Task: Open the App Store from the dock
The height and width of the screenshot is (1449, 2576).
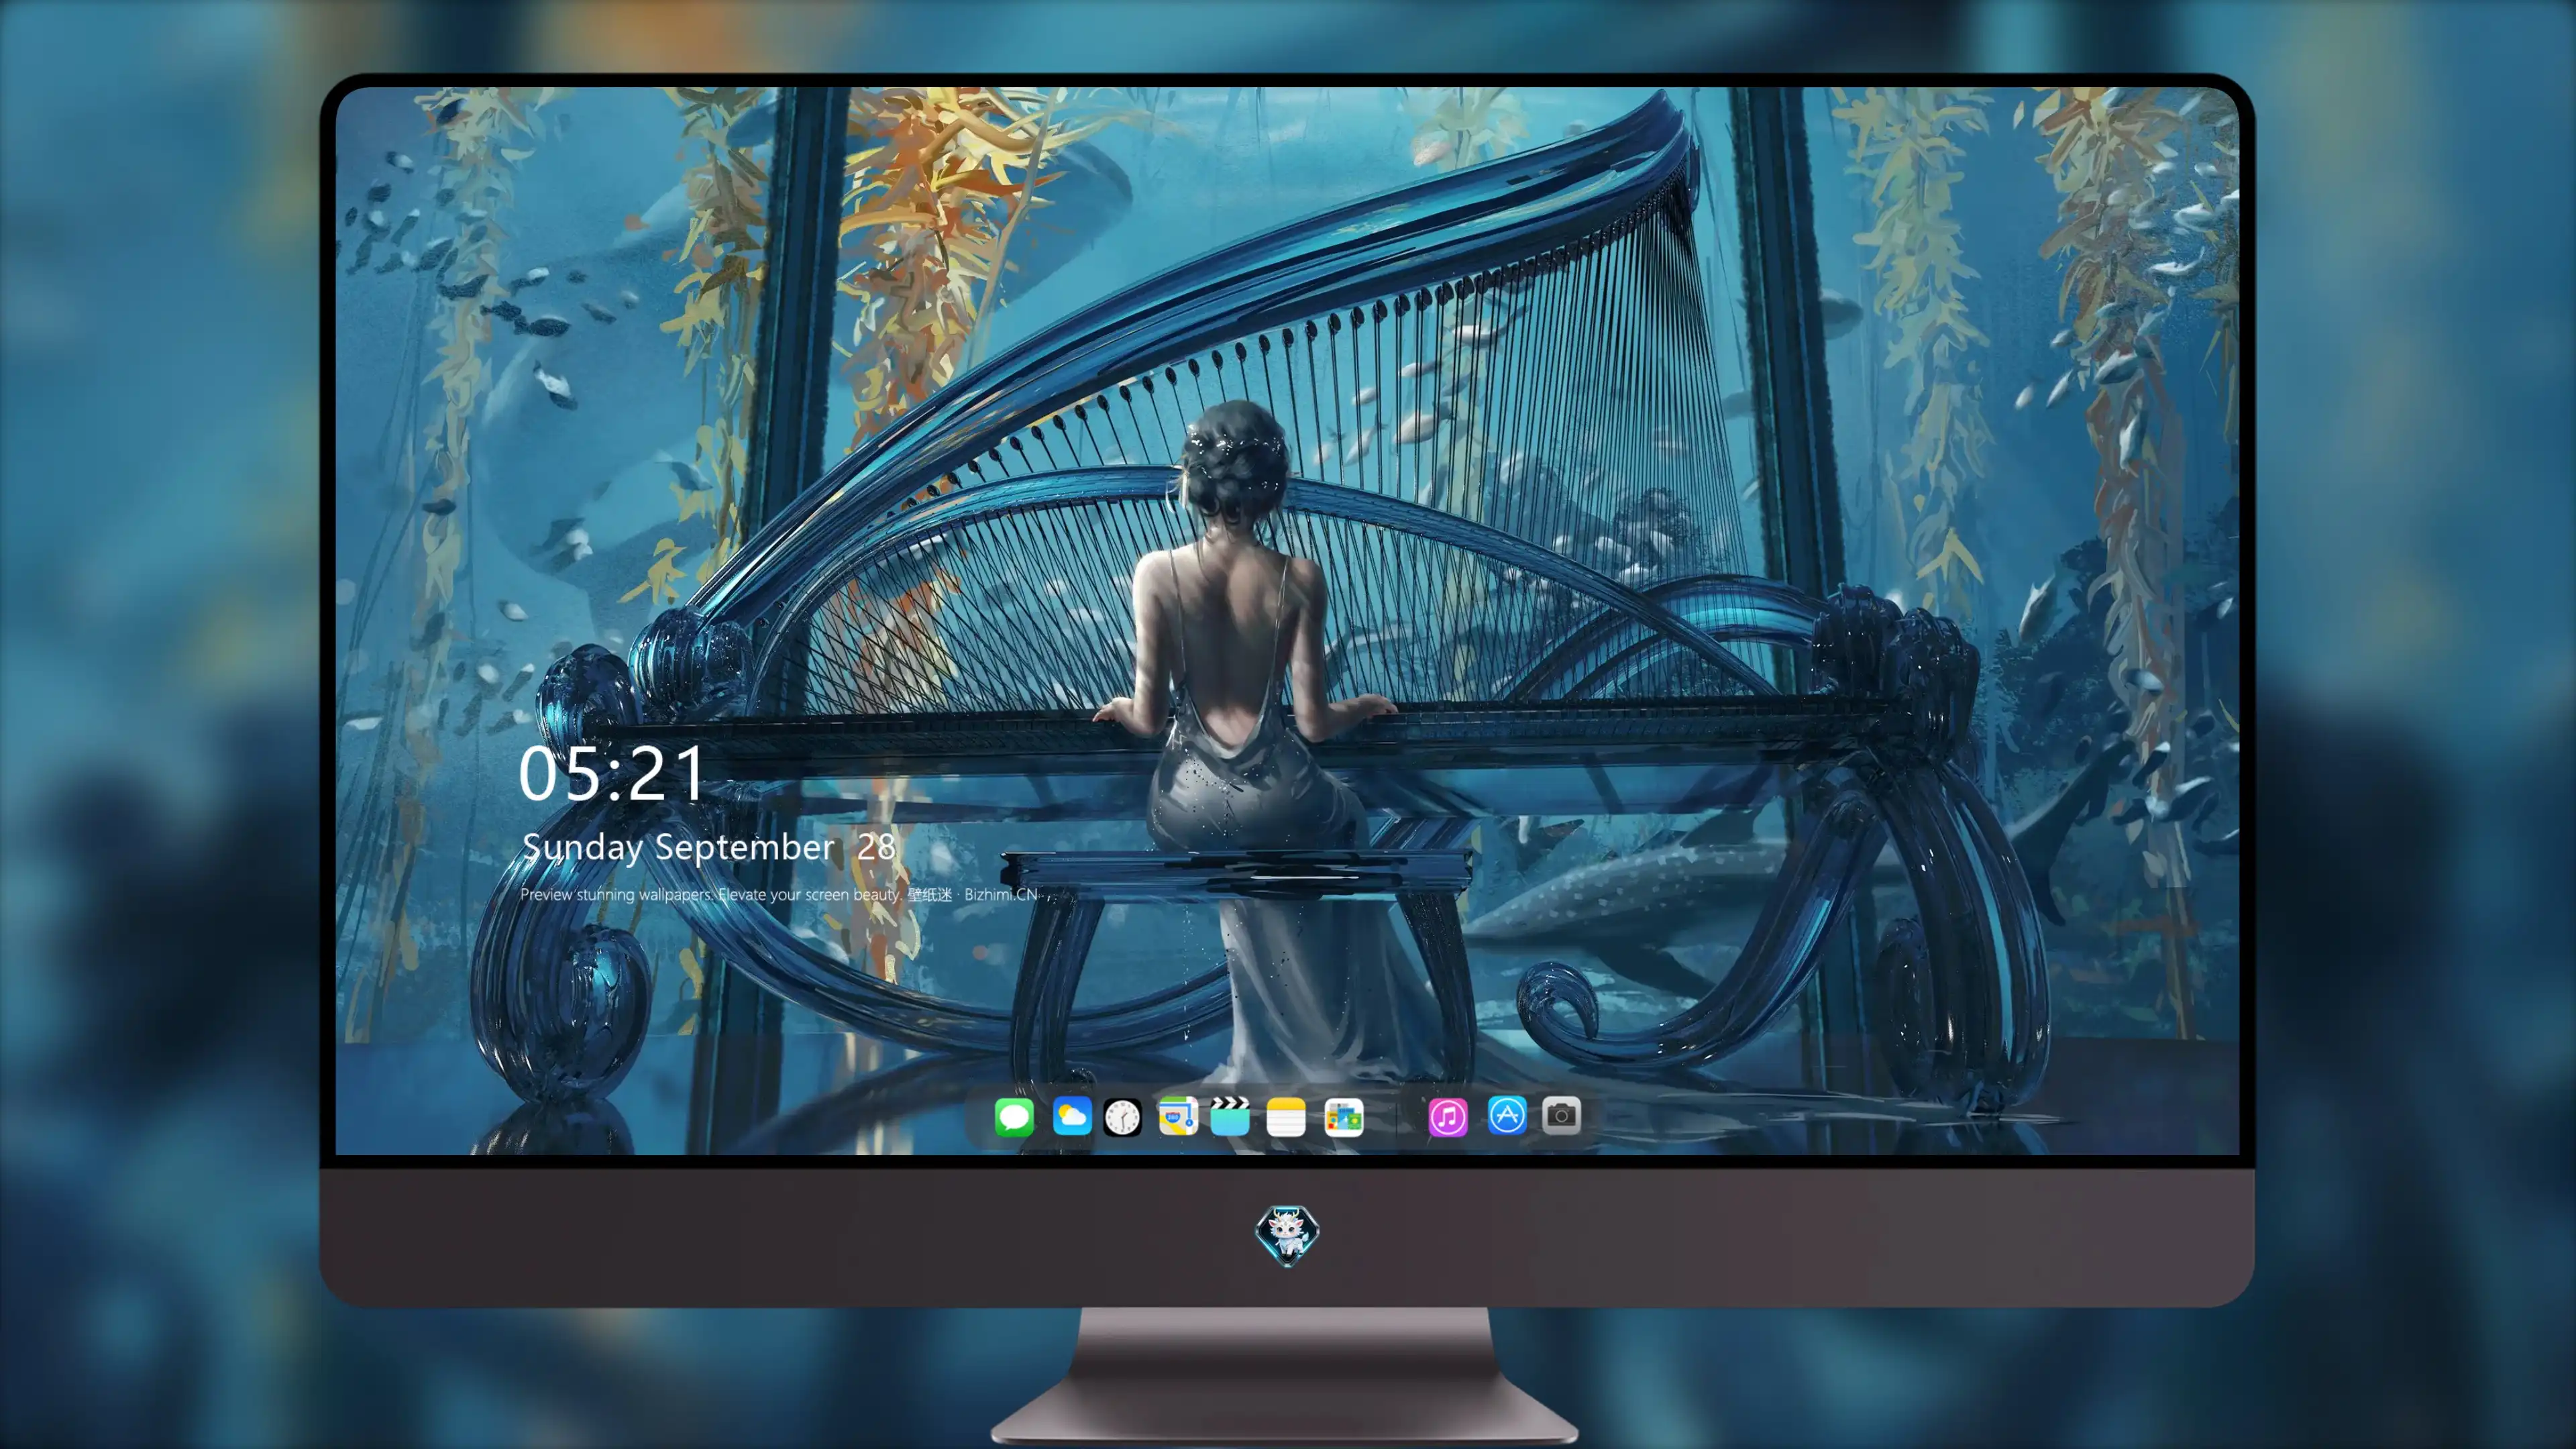Action: (1507, 1115)
